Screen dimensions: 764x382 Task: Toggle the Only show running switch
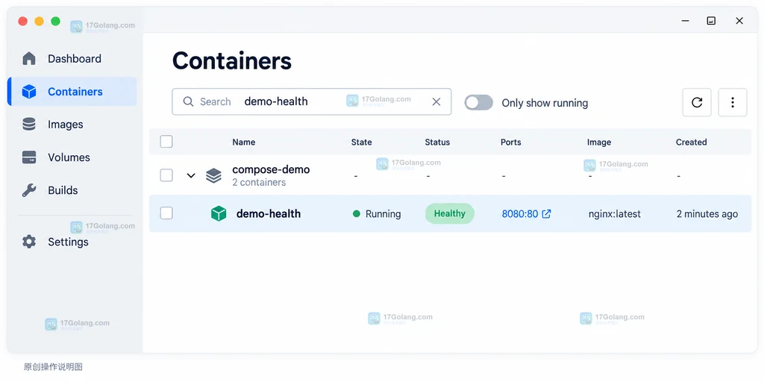click(478, 102)
